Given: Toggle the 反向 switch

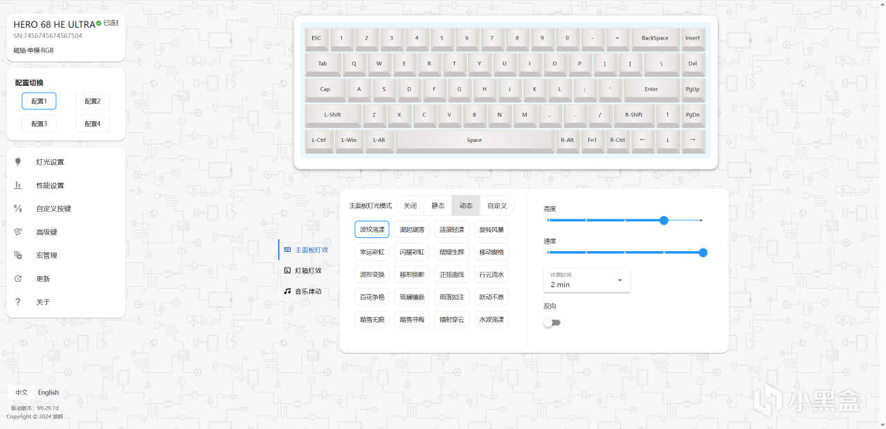Looking at the screenshot, I should click(552, 322).
